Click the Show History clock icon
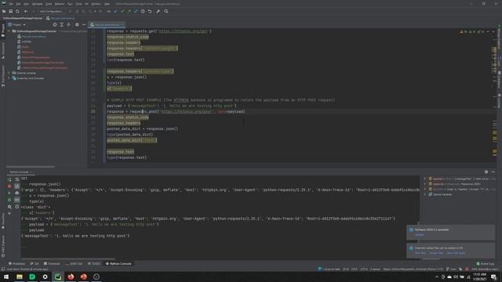Image resolution: width=502 pixels, height=282 pixels. (x=143, y=11)
